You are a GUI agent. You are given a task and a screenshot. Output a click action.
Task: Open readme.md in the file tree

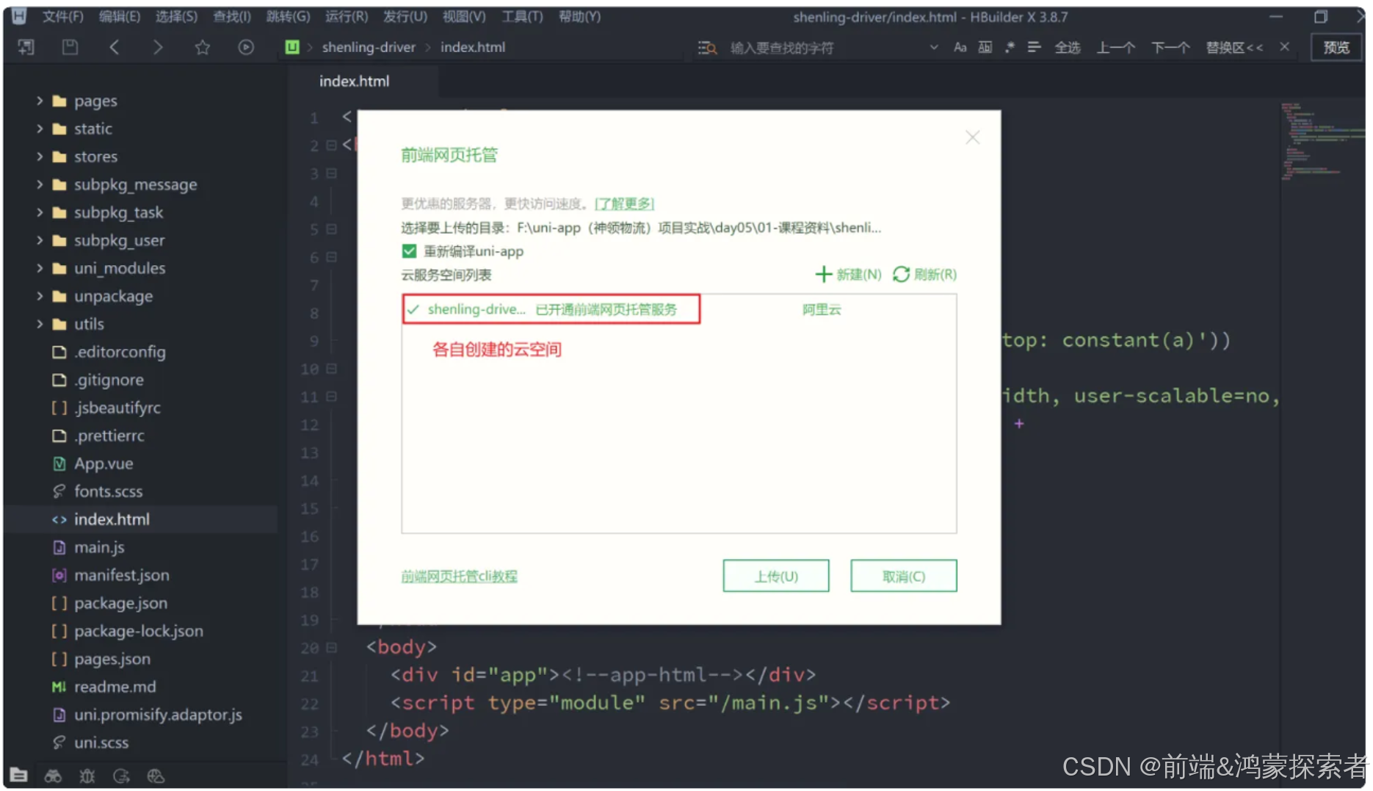click(115, 687)
